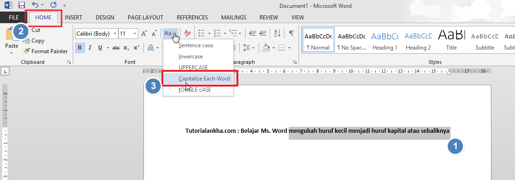515x180 pixels.
Task: Click the word Tutorialankha.com in document
Action: (x=210, y=131)
